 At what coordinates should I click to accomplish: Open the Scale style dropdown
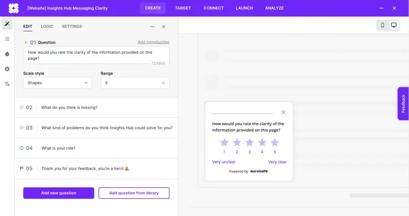[x=57, y=83]
